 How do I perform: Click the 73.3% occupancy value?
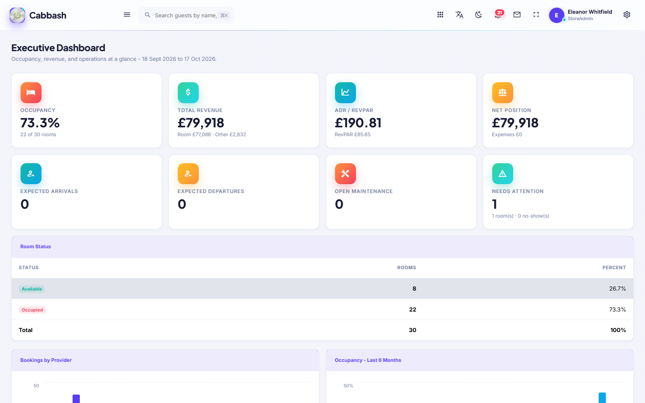40,123
